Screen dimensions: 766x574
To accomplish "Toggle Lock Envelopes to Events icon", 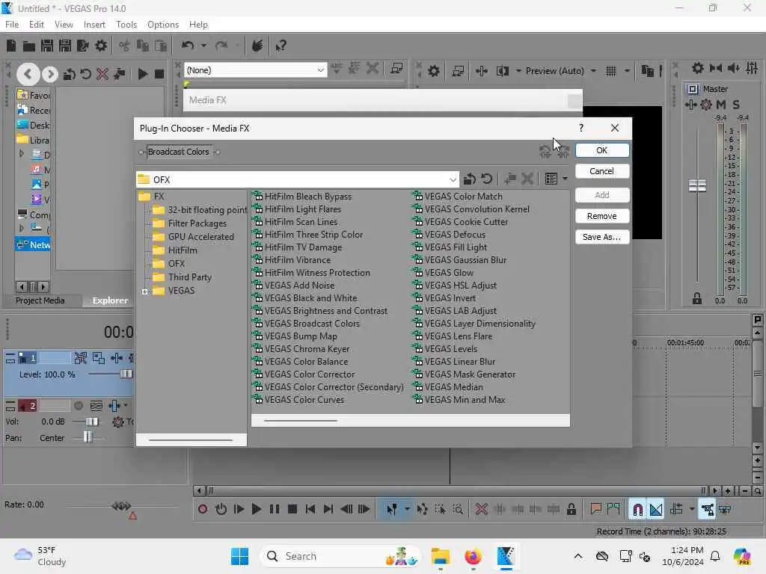I will tap(707, 510).
